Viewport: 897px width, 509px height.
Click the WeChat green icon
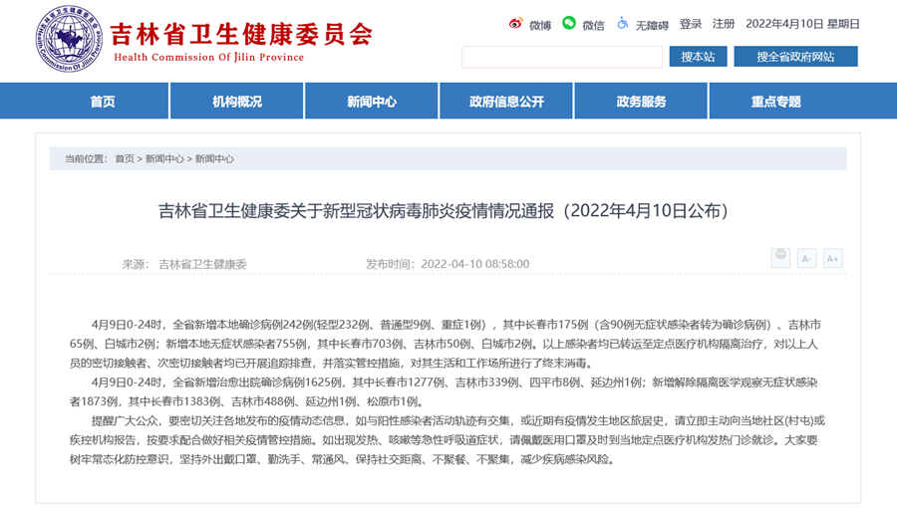pyautogui.click(x=569, y=23)
